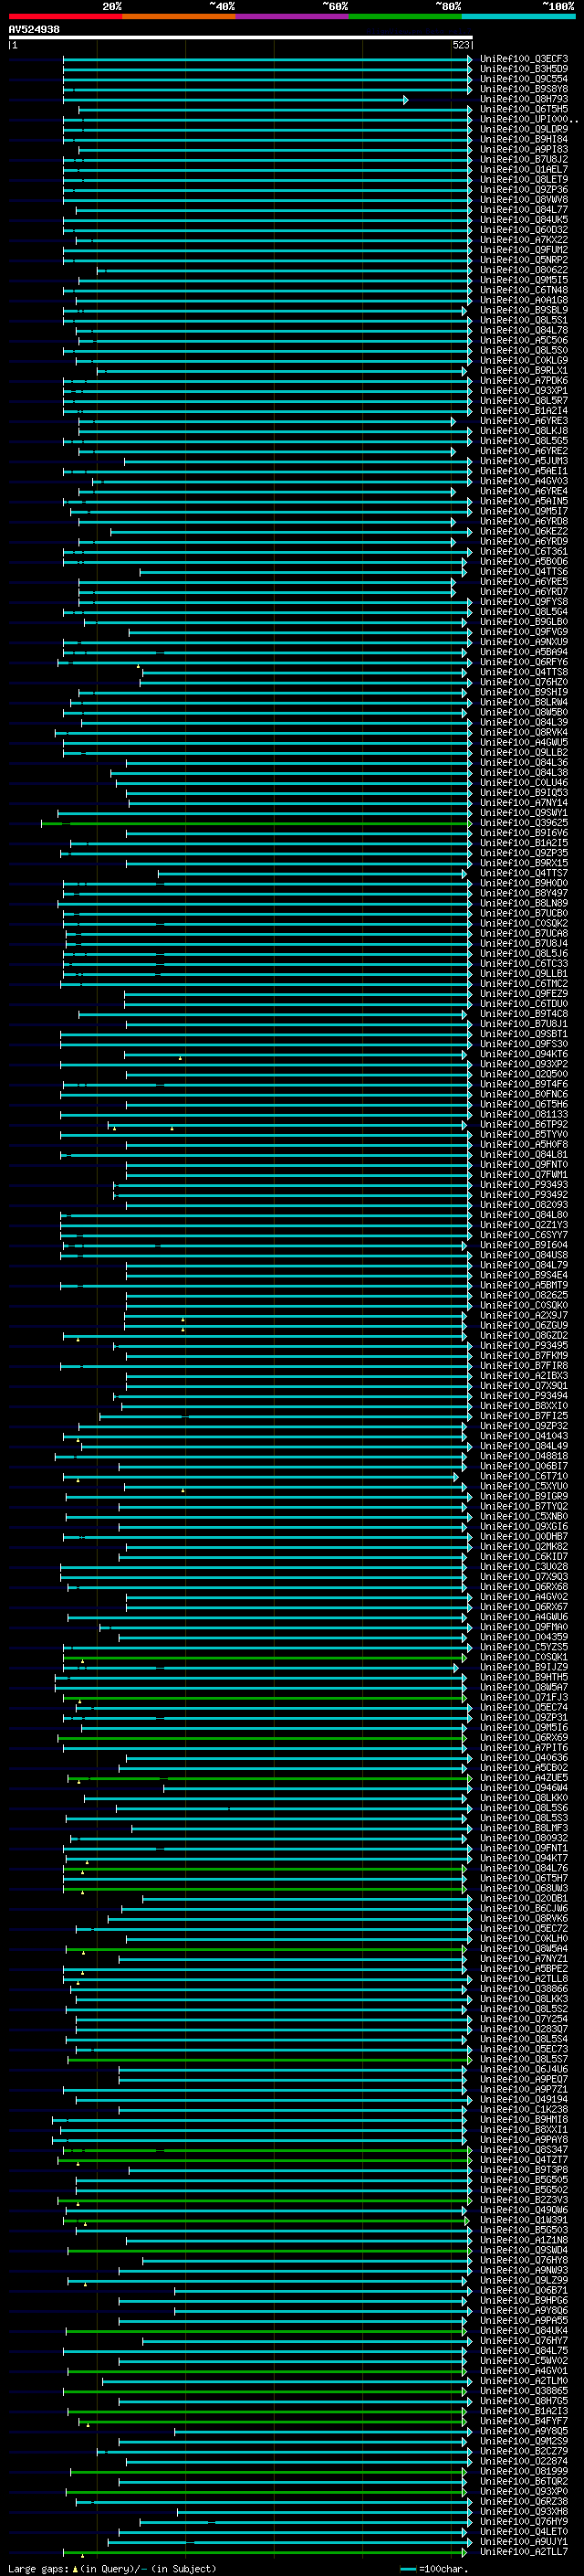Screen dimensions: 584x2576
Task: Select the UniRef100_Q4TTS6 entry
Action: (x=524, y=572)
